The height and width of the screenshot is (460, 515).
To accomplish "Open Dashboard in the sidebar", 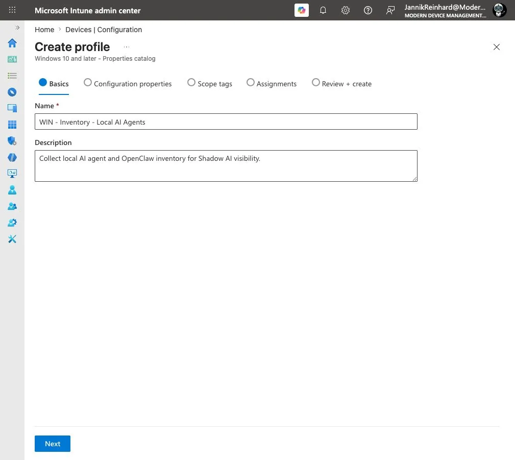I will point(12,59).
